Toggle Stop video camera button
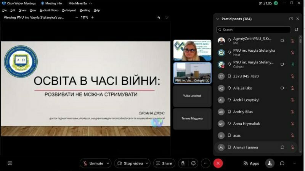 [130, 163]
